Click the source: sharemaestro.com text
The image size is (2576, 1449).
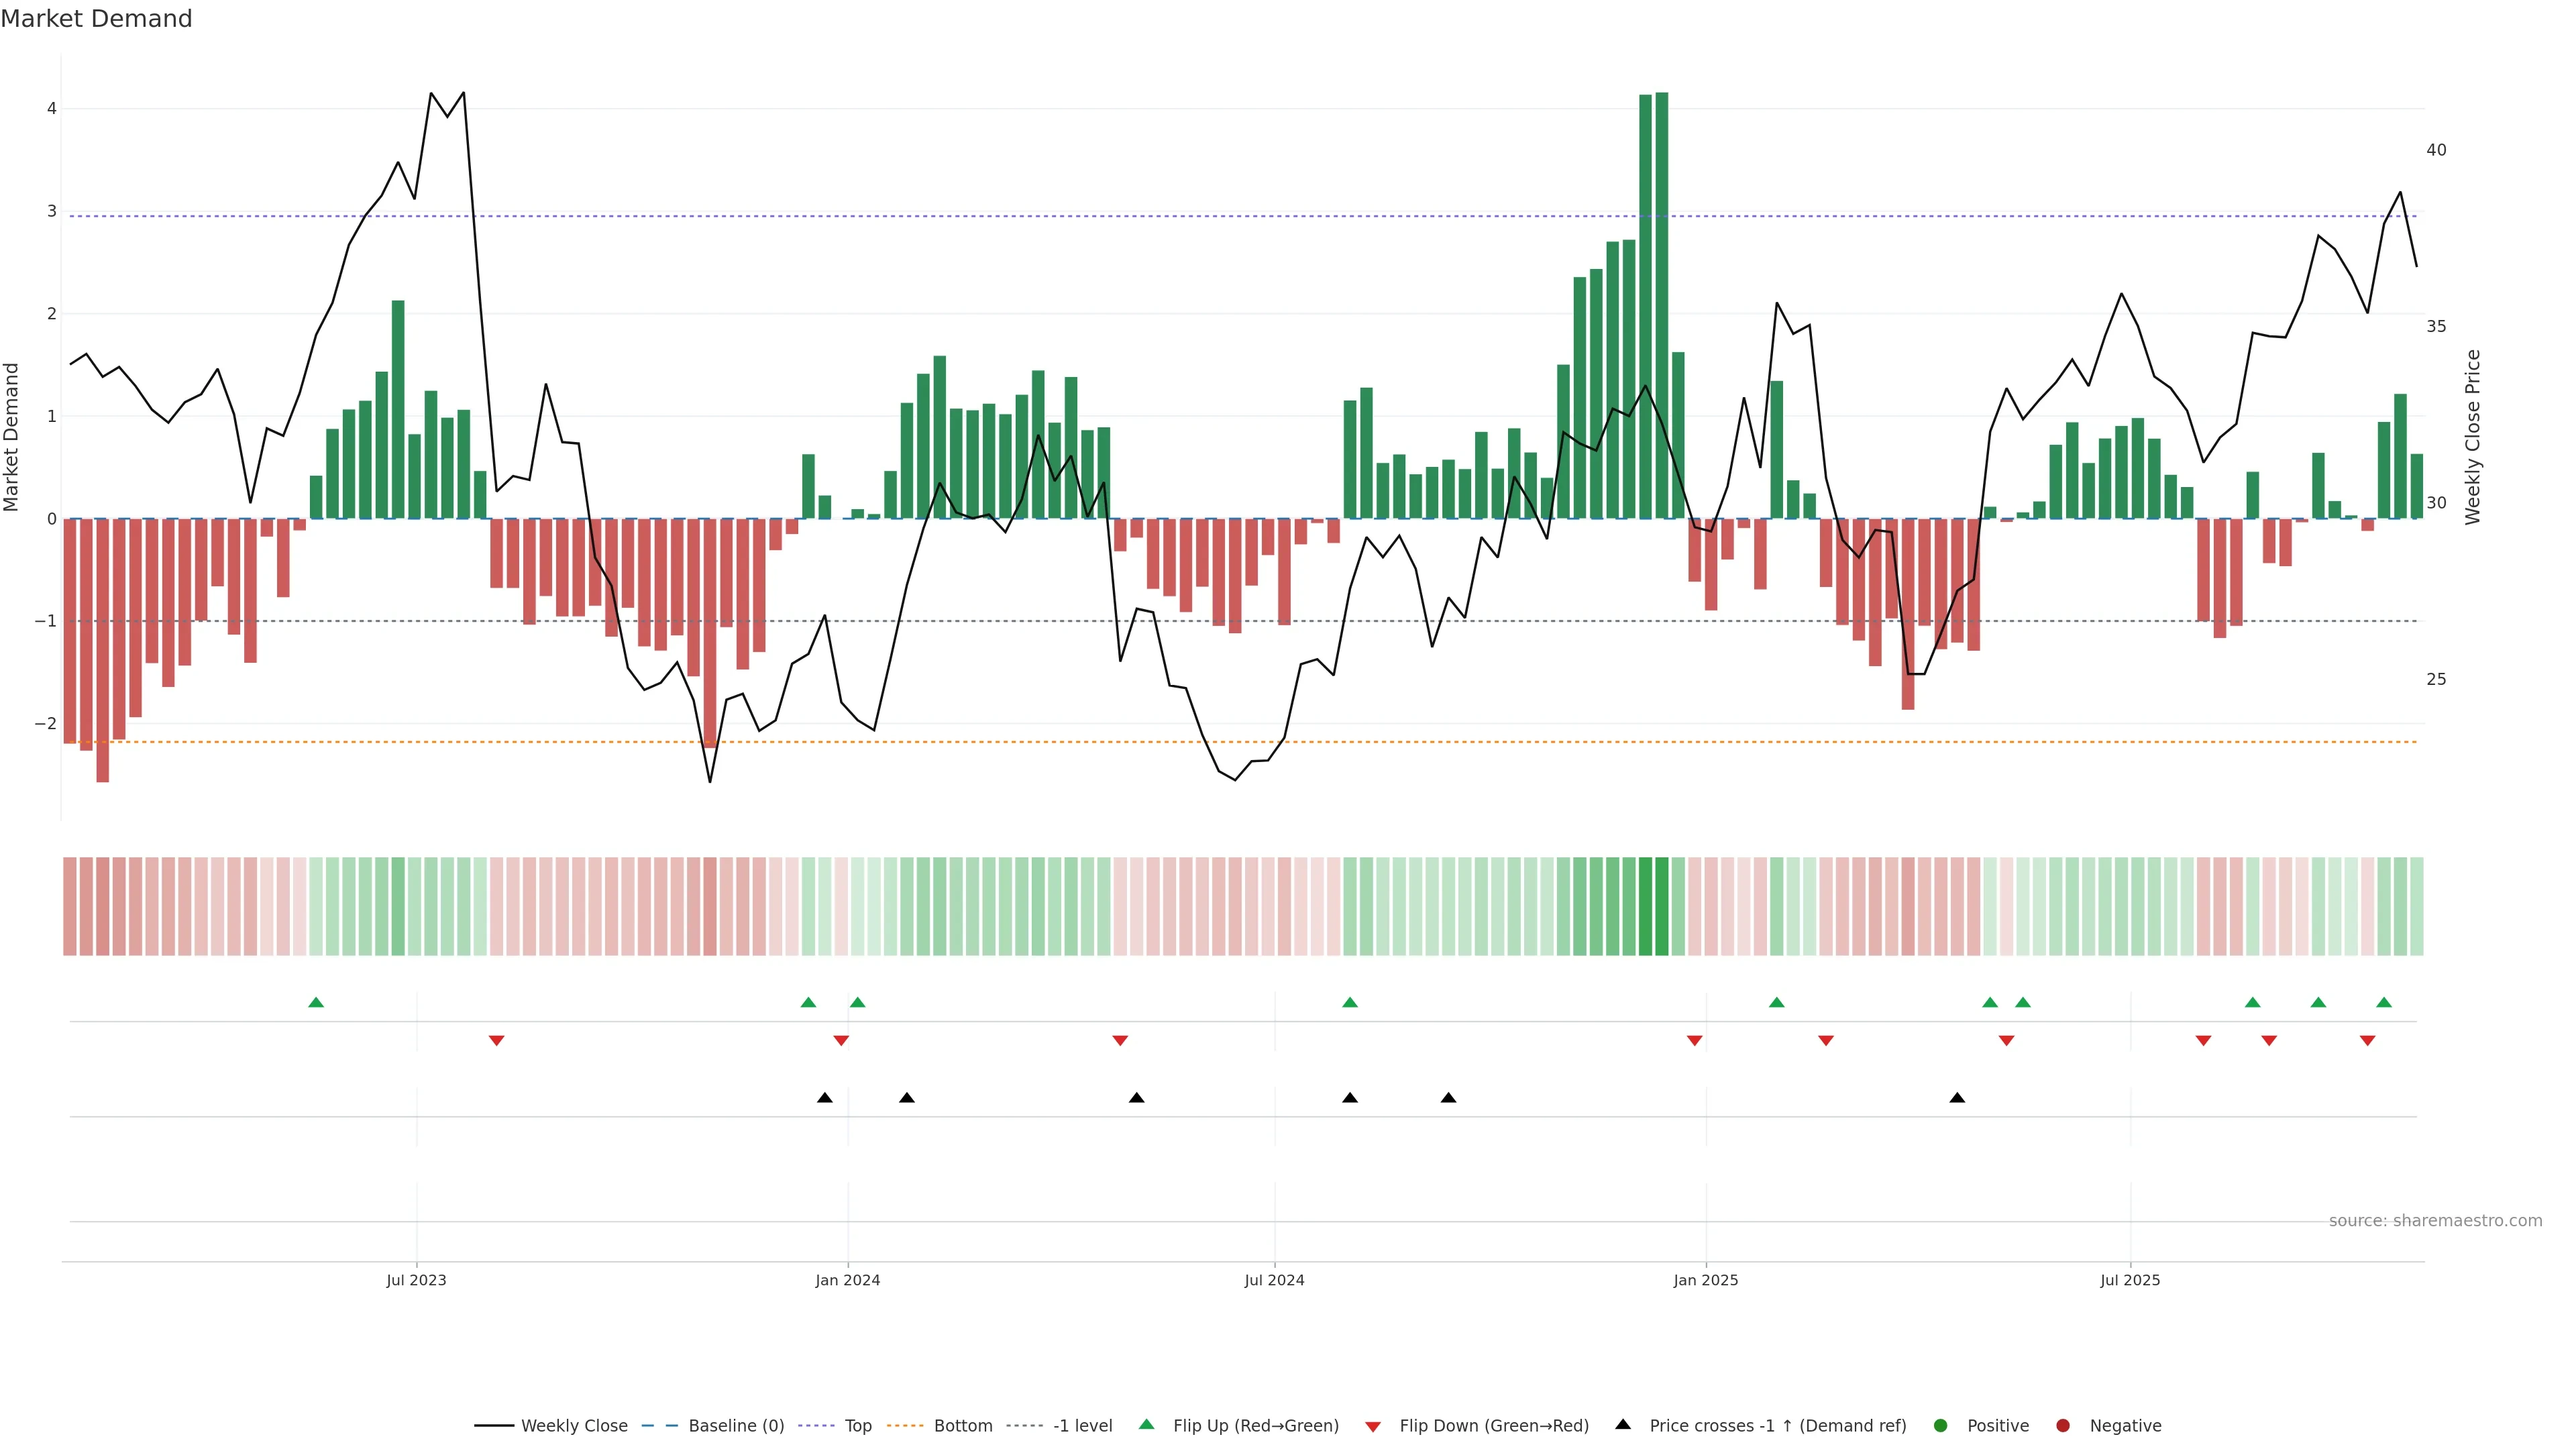tap(2435, 1221)
